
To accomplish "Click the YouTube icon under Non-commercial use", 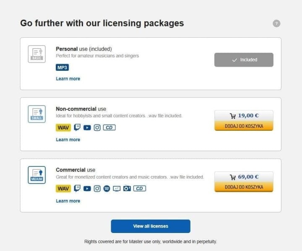I will (87, 127).
